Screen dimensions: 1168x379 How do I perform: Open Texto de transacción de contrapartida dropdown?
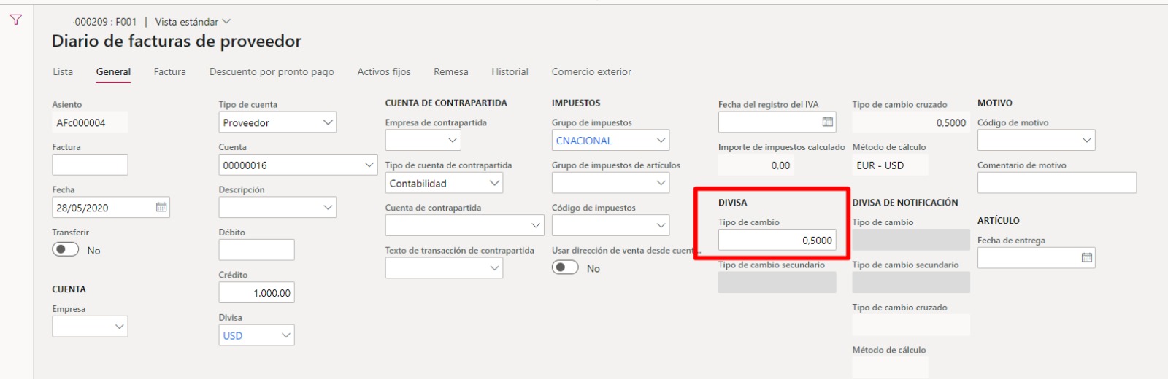[x=494, y=268]
